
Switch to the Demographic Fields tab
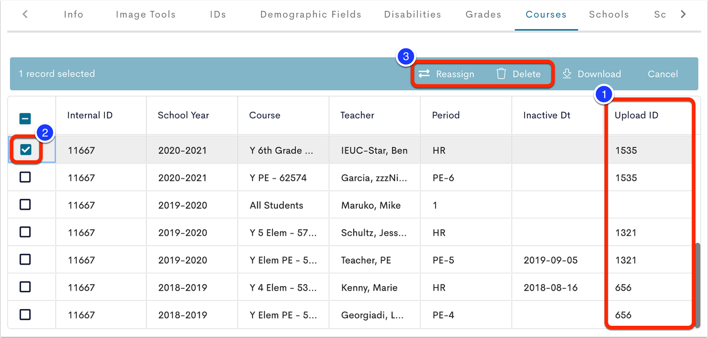(311, 14)
